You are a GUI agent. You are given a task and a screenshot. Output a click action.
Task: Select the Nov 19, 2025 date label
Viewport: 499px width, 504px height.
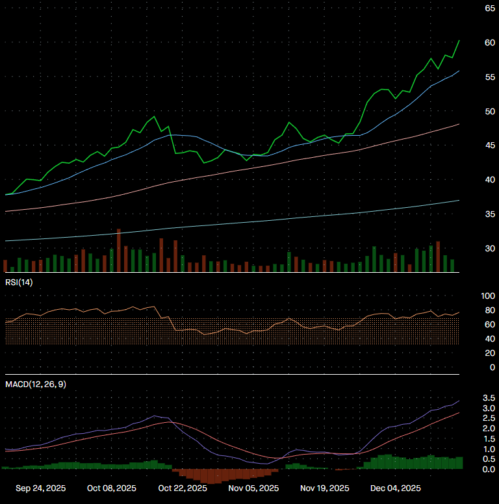point(324,488)
